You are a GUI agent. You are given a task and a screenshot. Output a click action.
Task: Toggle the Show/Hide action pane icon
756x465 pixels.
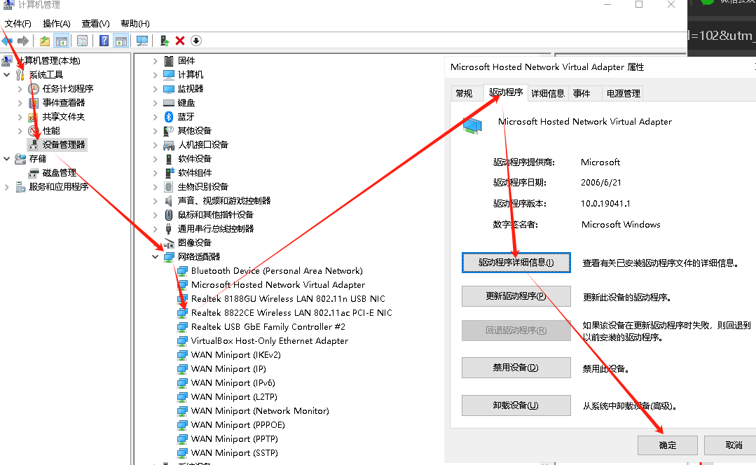click(x=121, y=41)
